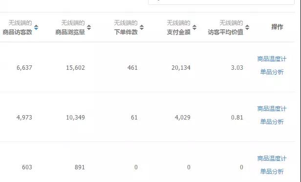This screenshot has width=301, height=182.
Task: Sort by 访客平均价值 using its sort arrows
Action: coord(247,27)
